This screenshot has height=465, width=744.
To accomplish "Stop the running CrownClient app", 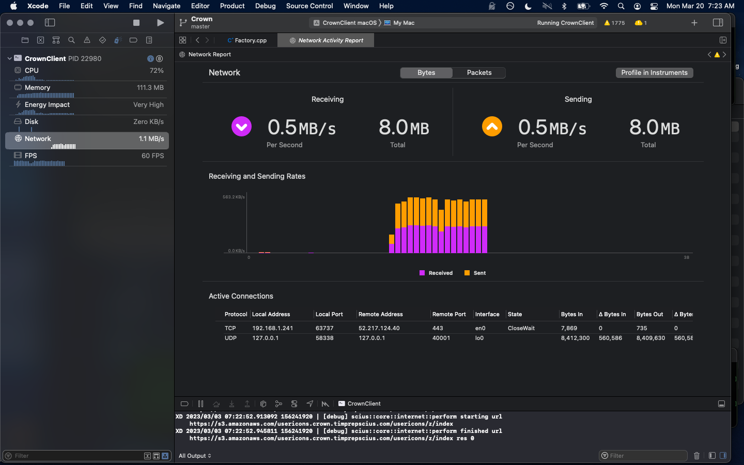I will click(x=136, y=23).
